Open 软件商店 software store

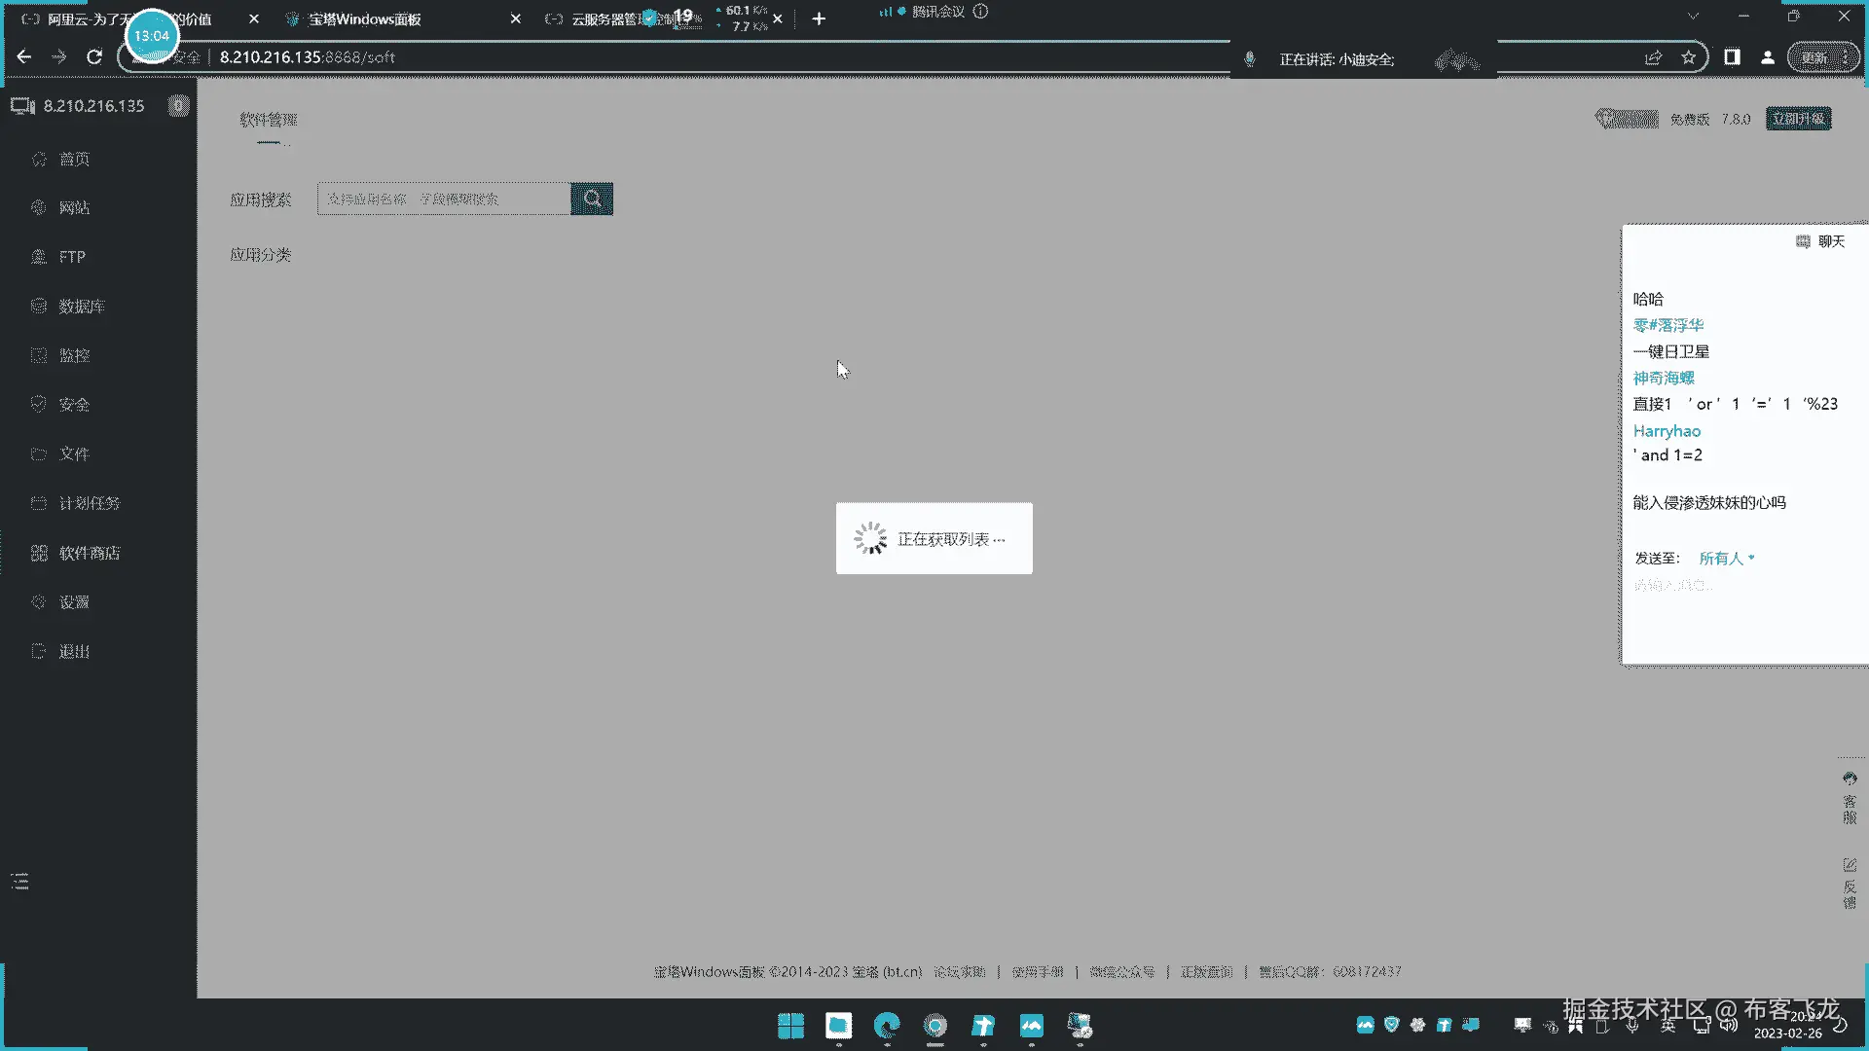pos(89,553)
